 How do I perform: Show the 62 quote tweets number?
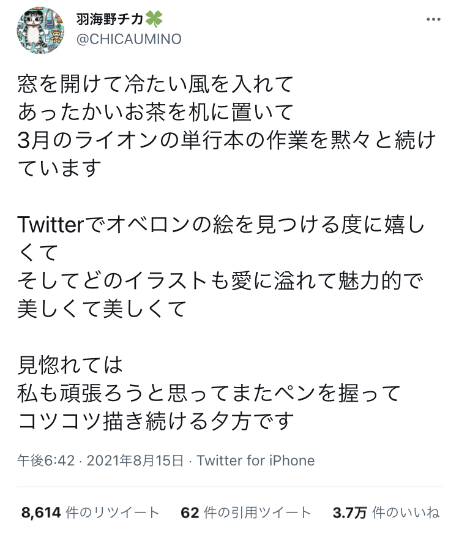[190, 513]
